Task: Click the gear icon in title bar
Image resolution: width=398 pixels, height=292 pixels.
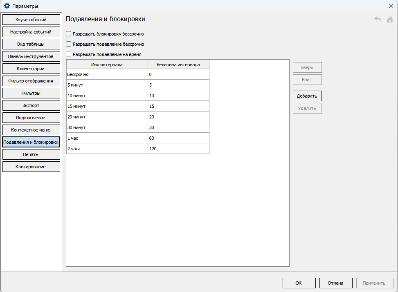Action: coord(7,6)
